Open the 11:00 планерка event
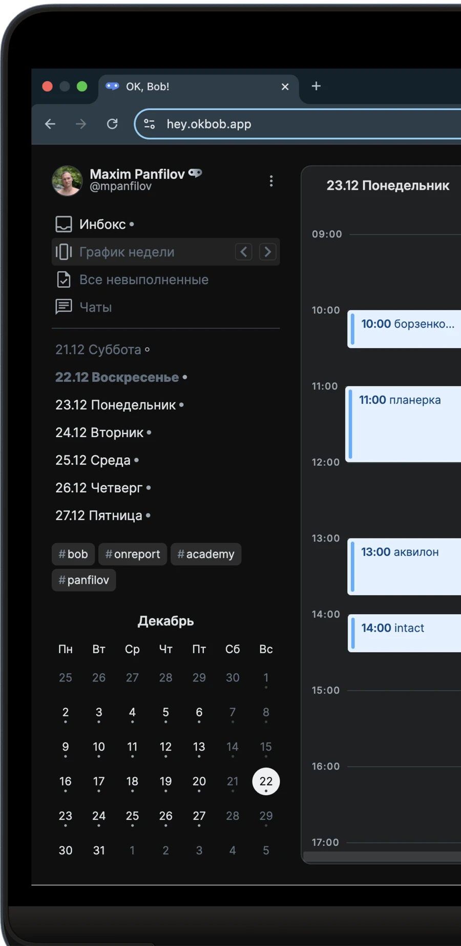 (405, 424)
